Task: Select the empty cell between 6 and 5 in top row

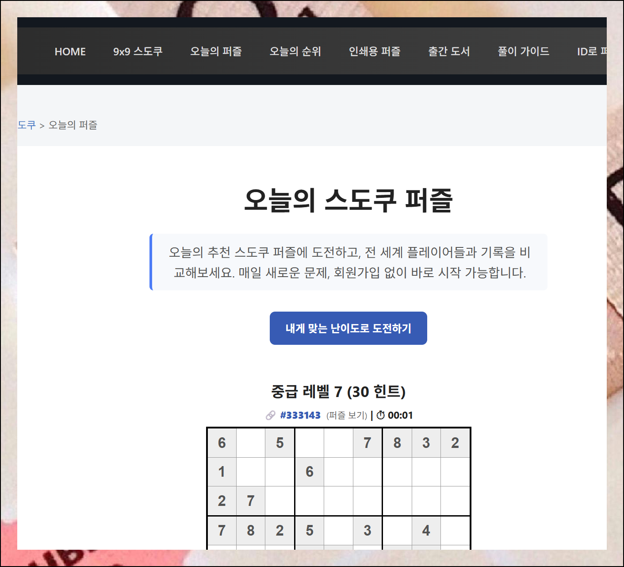Action: (x=251, y=443)
